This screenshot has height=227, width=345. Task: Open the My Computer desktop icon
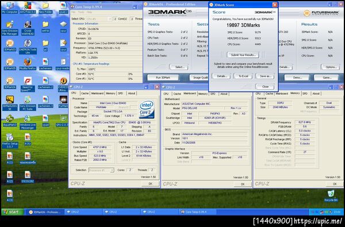(10, 7)
